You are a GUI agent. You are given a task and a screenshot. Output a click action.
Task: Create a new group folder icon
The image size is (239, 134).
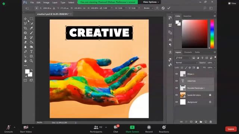point(201,122)
